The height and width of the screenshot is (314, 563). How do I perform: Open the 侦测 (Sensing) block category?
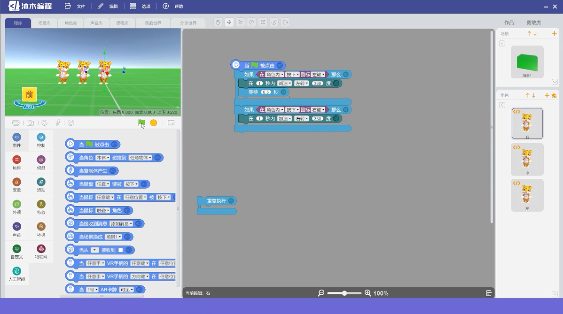click(x=41, y=162)
